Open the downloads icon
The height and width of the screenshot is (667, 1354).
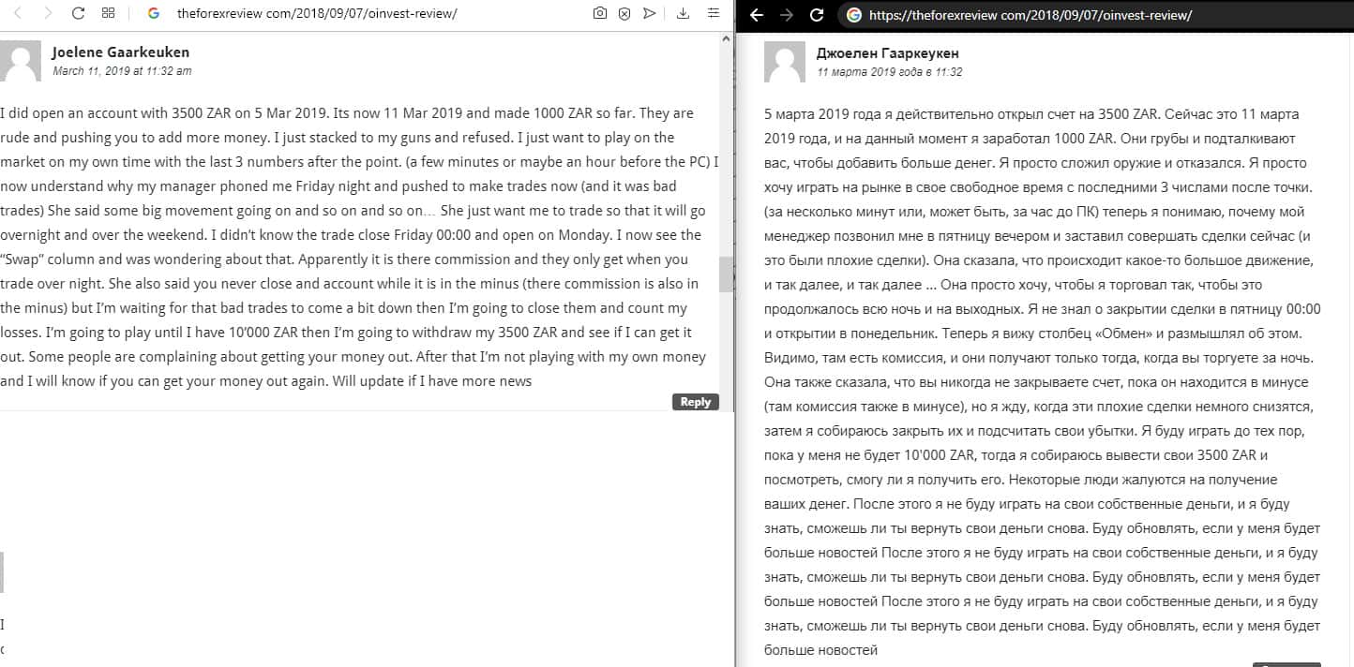click(x=683, y=14)
